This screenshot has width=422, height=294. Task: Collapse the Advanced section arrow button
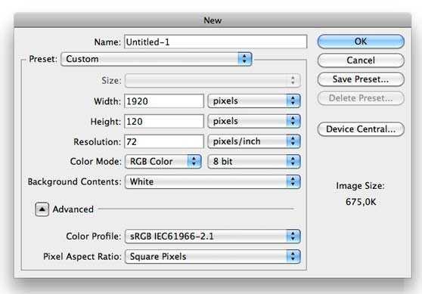(42, 209)
